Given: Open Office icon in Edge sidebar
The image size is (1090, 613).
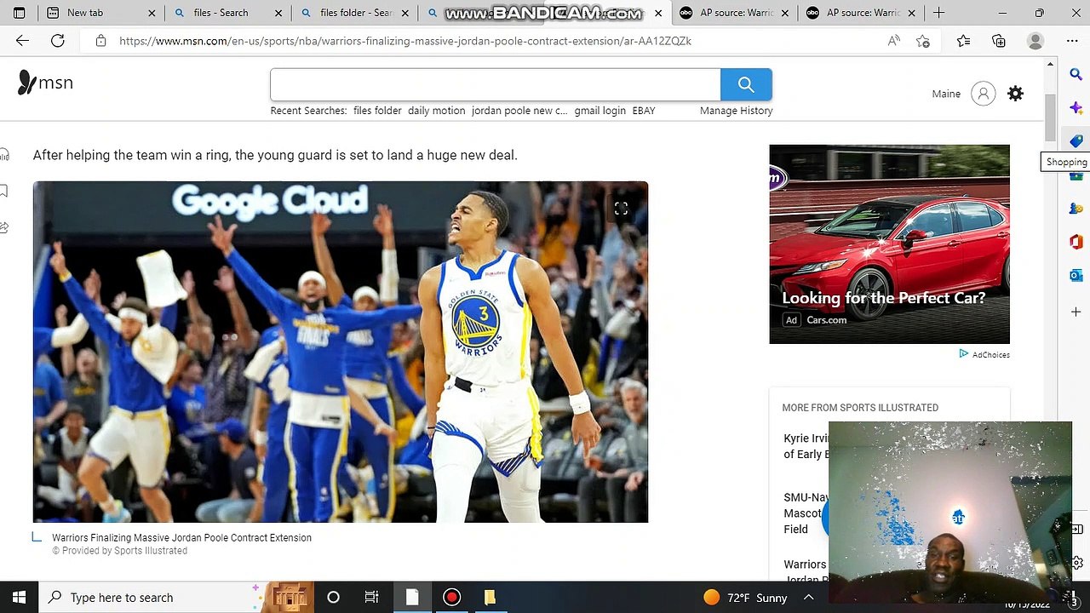Looking at the screenshot, I should click(x=1076, y=242).
